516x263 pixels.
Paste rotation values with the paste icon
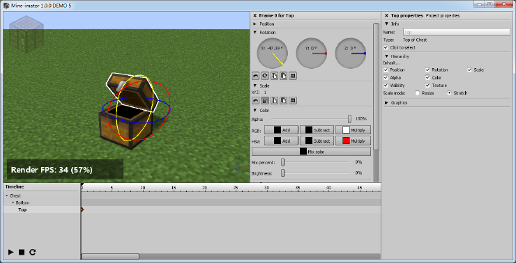pos(283,76)
